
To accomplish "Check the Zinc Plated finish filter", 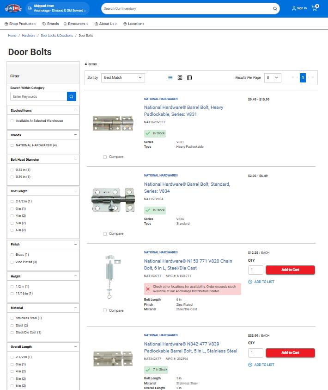I will pyautogui.click(x=12, y=262).
